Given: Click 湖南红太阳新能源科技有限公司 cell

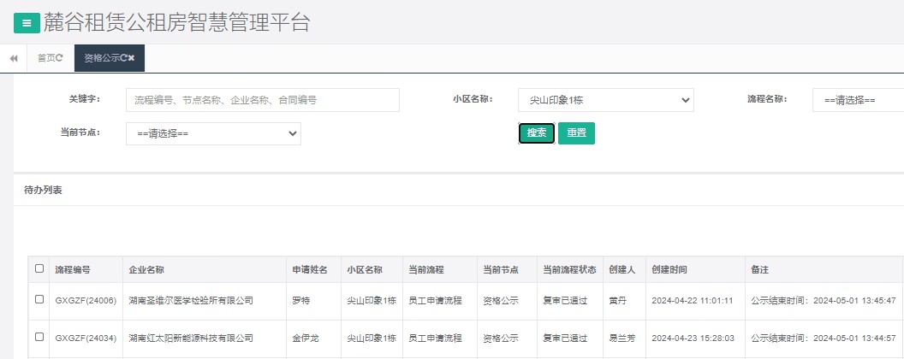Looking at the screenshot, I should pyautogui.click(x=191, y=338).
